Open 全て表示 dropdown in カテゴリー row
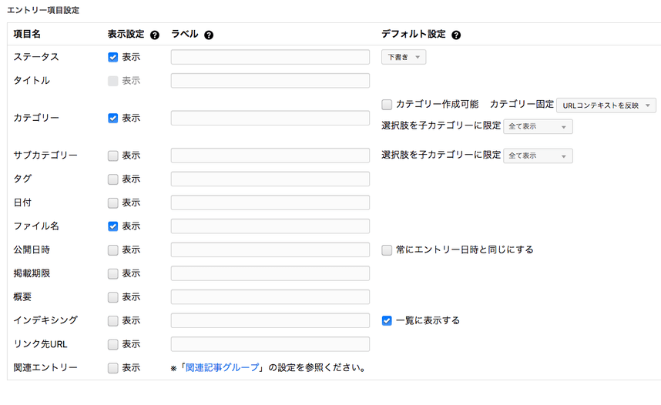Image resolution: width=661 pixels, height=405 pixels. coord(538,127)
